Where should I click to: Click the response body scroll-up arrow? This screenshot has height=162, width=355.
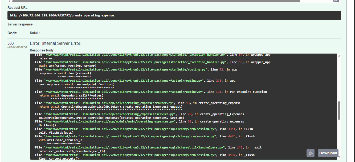[x=339, y=56]
